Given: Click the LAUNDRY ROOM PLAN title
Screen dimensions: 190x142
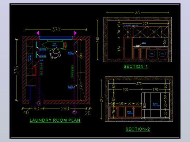Looking at the screenshot, I should [55, 120].
